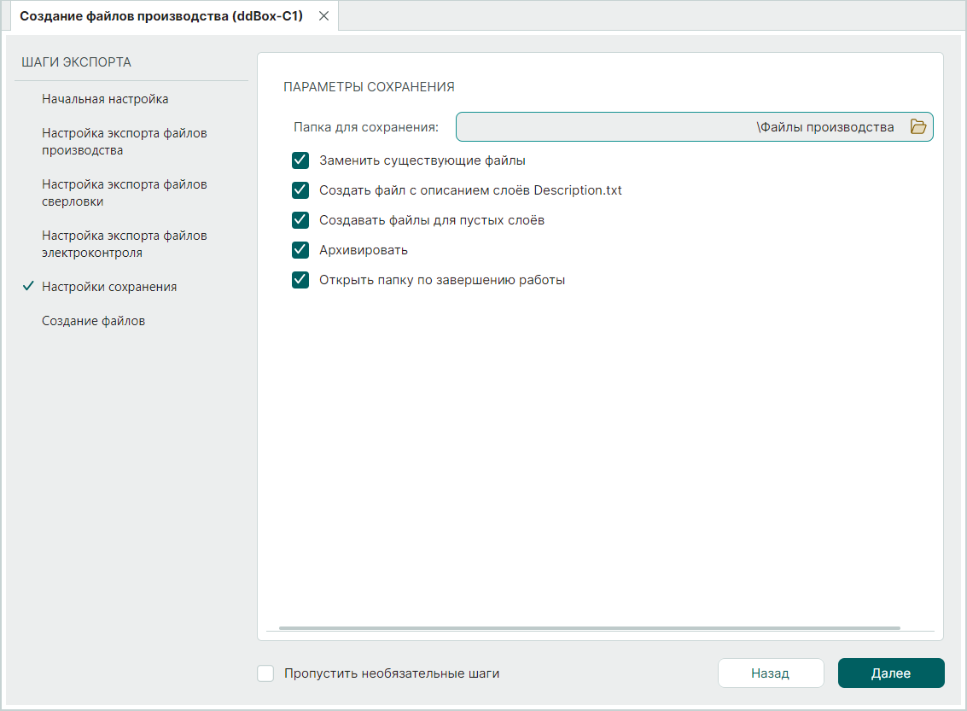The image size is (967, 711).
Task: Uncheck Заменить существующие файлы checkbox
Action: tap(300, 160)
